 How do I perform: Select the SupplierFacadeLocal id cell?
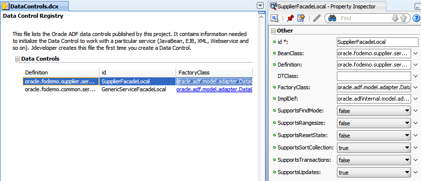pos(138,81)
